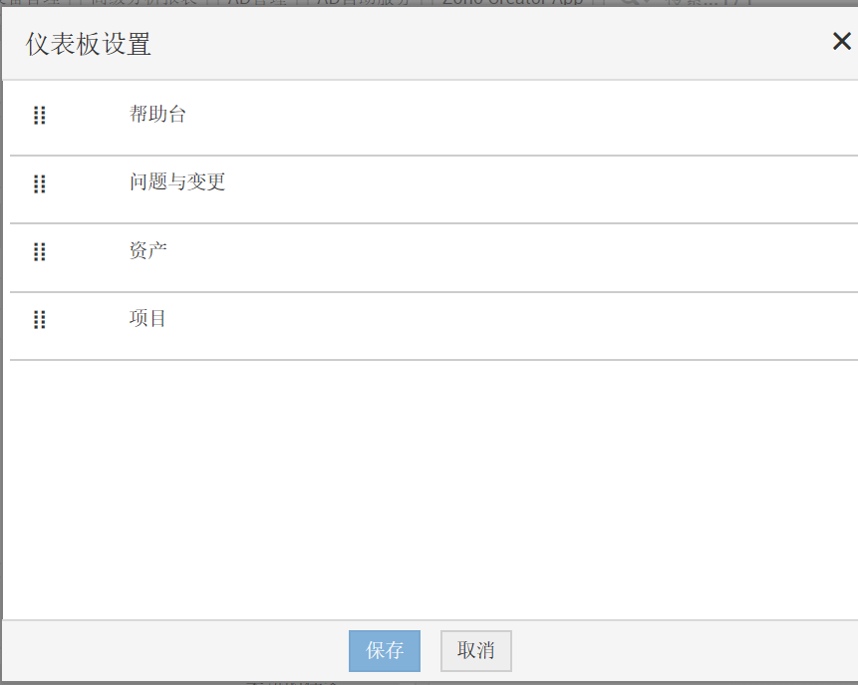Grab the drag handle for 帮助台
This screenshot has height=685, width=858.
click(x=40, y=116)
